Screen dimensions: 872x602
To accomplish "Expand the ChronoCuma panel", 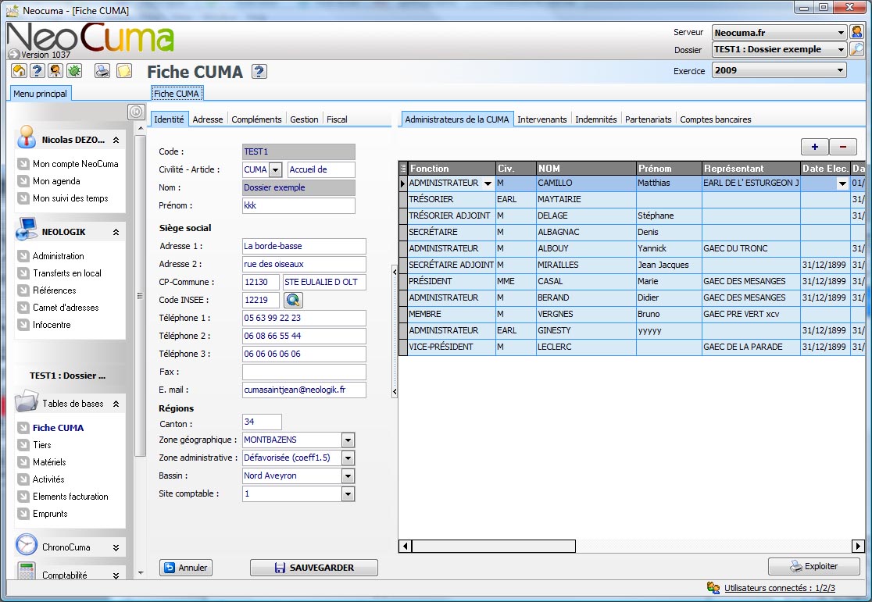I will [116, 547].
